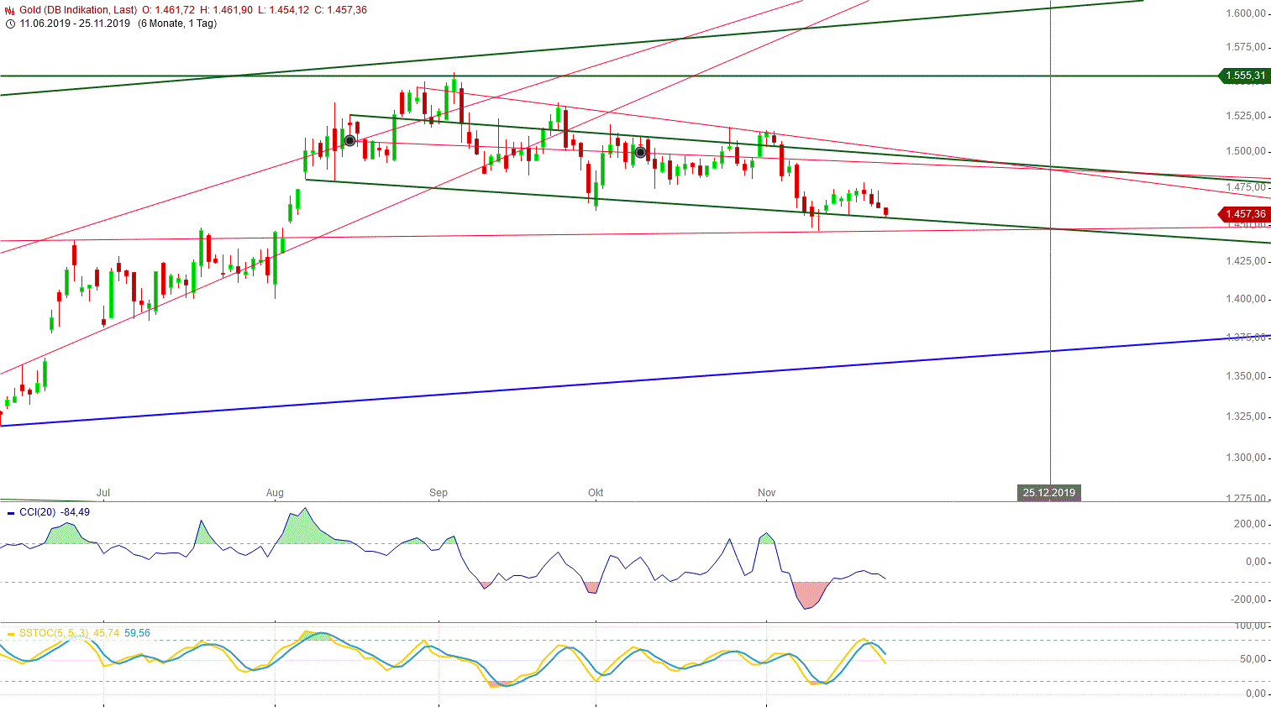The width and height of the screenshot is (1271, 707).
Task: Click the 'CCI(20)' indicator label
Action: [37, 512]
